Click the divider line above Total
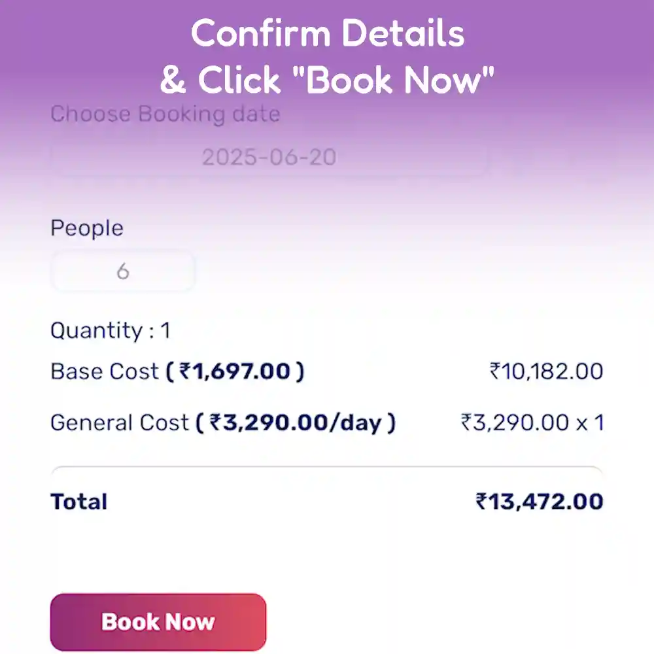 pyautogui.click(x=327, y=466)
